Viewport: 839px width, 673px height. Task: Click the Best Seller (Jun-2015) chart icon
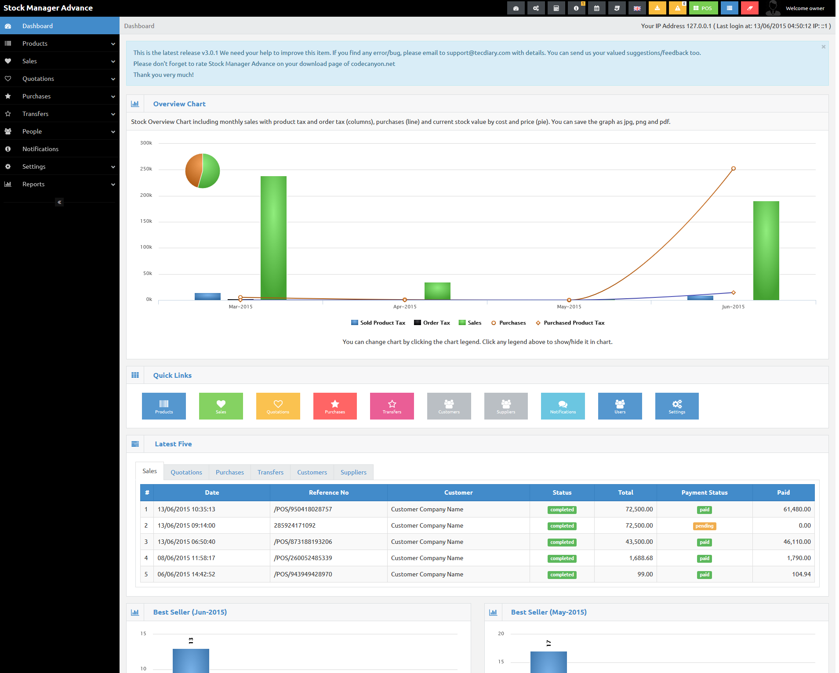coord(135,612)
